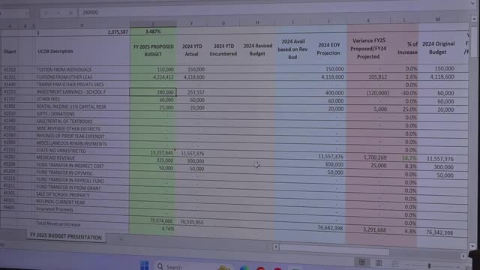Click the '2024 YTD Actual' header cell
This screenshot has width=480, height=270.
pos(192,50)
